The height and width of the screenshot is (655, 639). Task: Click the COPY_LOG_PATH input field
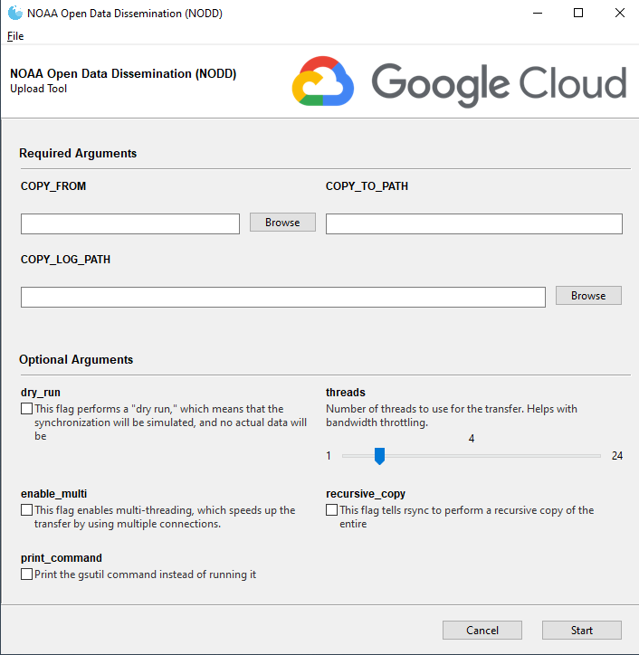point(283,297)
